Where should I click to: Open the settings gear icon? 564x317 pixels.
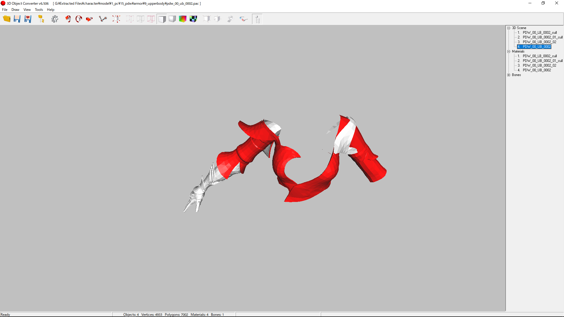click(x=55, y=19)
